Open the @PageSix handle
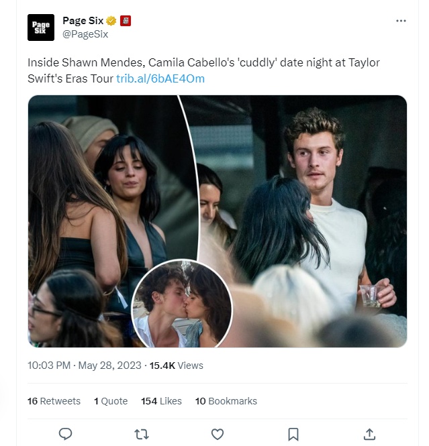429x446 pixels. (85, 34)
